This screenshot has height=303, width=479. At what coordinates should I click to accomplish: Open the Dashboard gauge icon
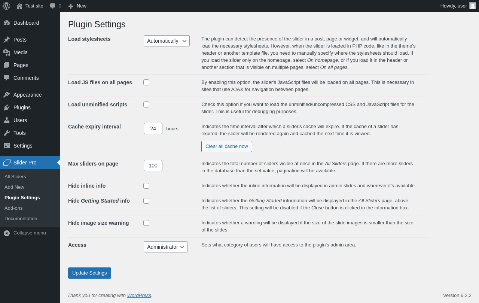[7, 23]
